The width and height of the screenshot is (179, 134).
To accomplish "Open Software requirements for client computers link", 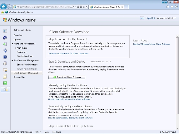I will [68, 53].
